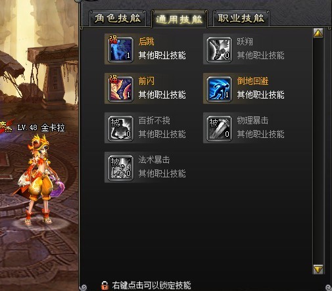Click the 百折不挠 passive skill icon

click(121, 129)
